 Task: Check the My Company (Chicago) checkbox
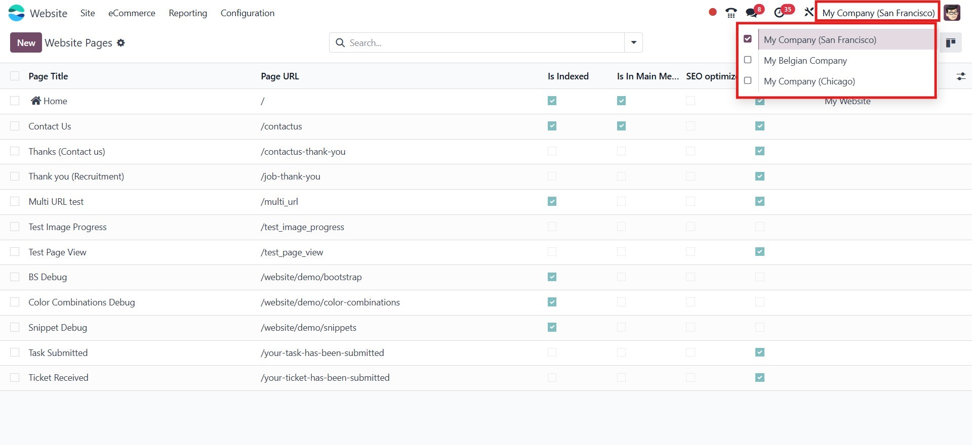pyautogui.click(x=748, y=81)
